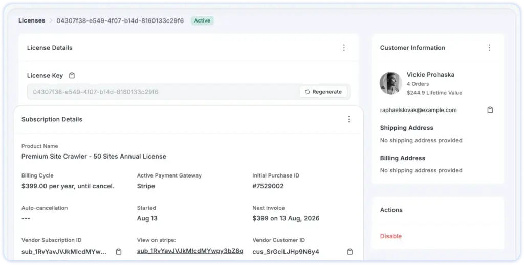524x265 pixels.
Task: Click the product name Premium Site Crawler
Action: [x=94, y=157]
